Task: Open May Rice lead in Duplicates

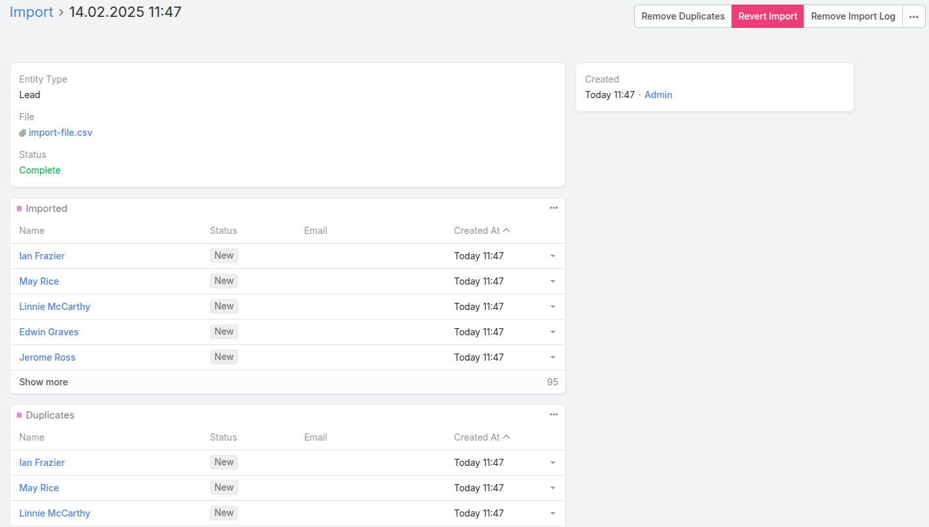Action: coord(39,488)
